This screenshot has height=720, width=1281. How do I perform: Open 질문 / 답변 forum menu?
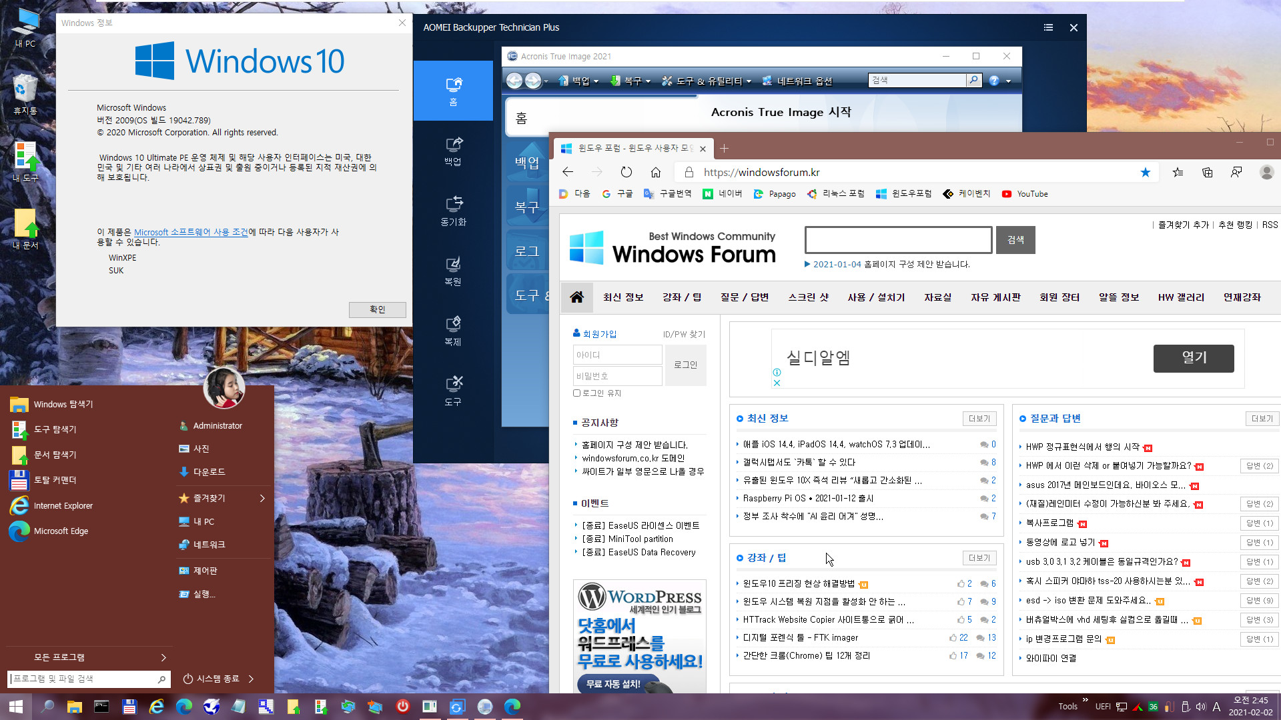745,297
